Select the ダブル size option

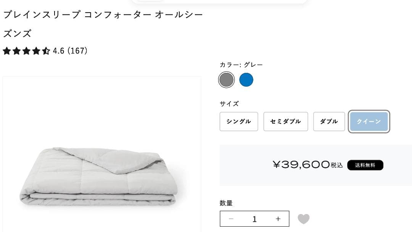(x=329, y=121)
